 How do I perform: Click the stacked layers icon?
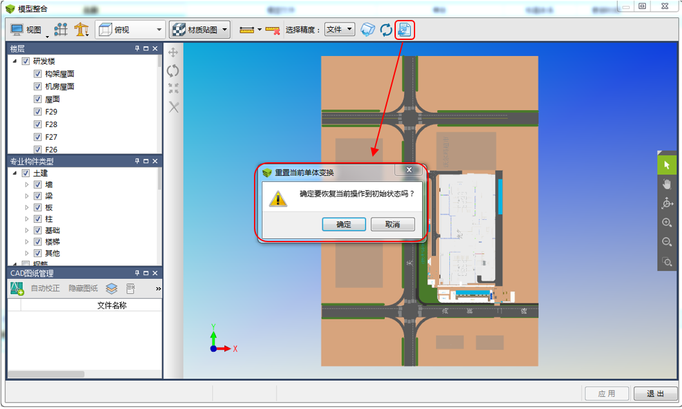click(x=112, y=288)
